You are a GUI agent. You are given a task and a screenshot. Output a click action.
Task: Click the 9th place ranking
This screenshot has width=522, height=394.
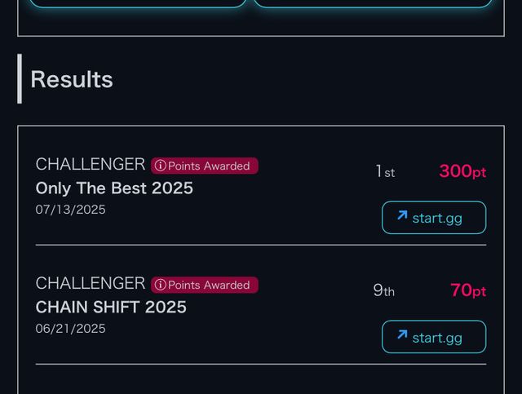click(x=384, y=290)
